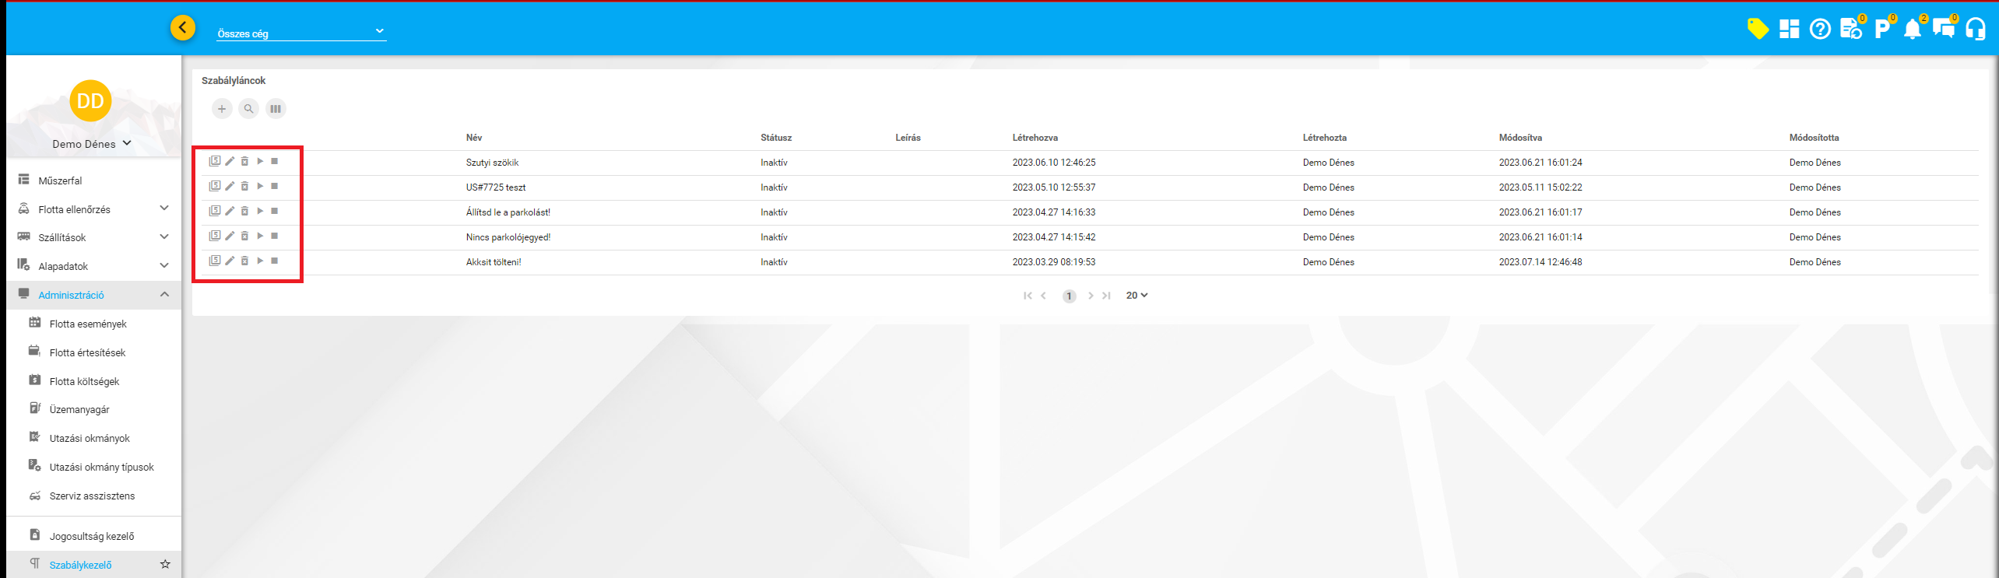This screenshot has width=1999, height=578.
Task: Open the 'Összes cég' company dropdown
Action: pos(300,33)
